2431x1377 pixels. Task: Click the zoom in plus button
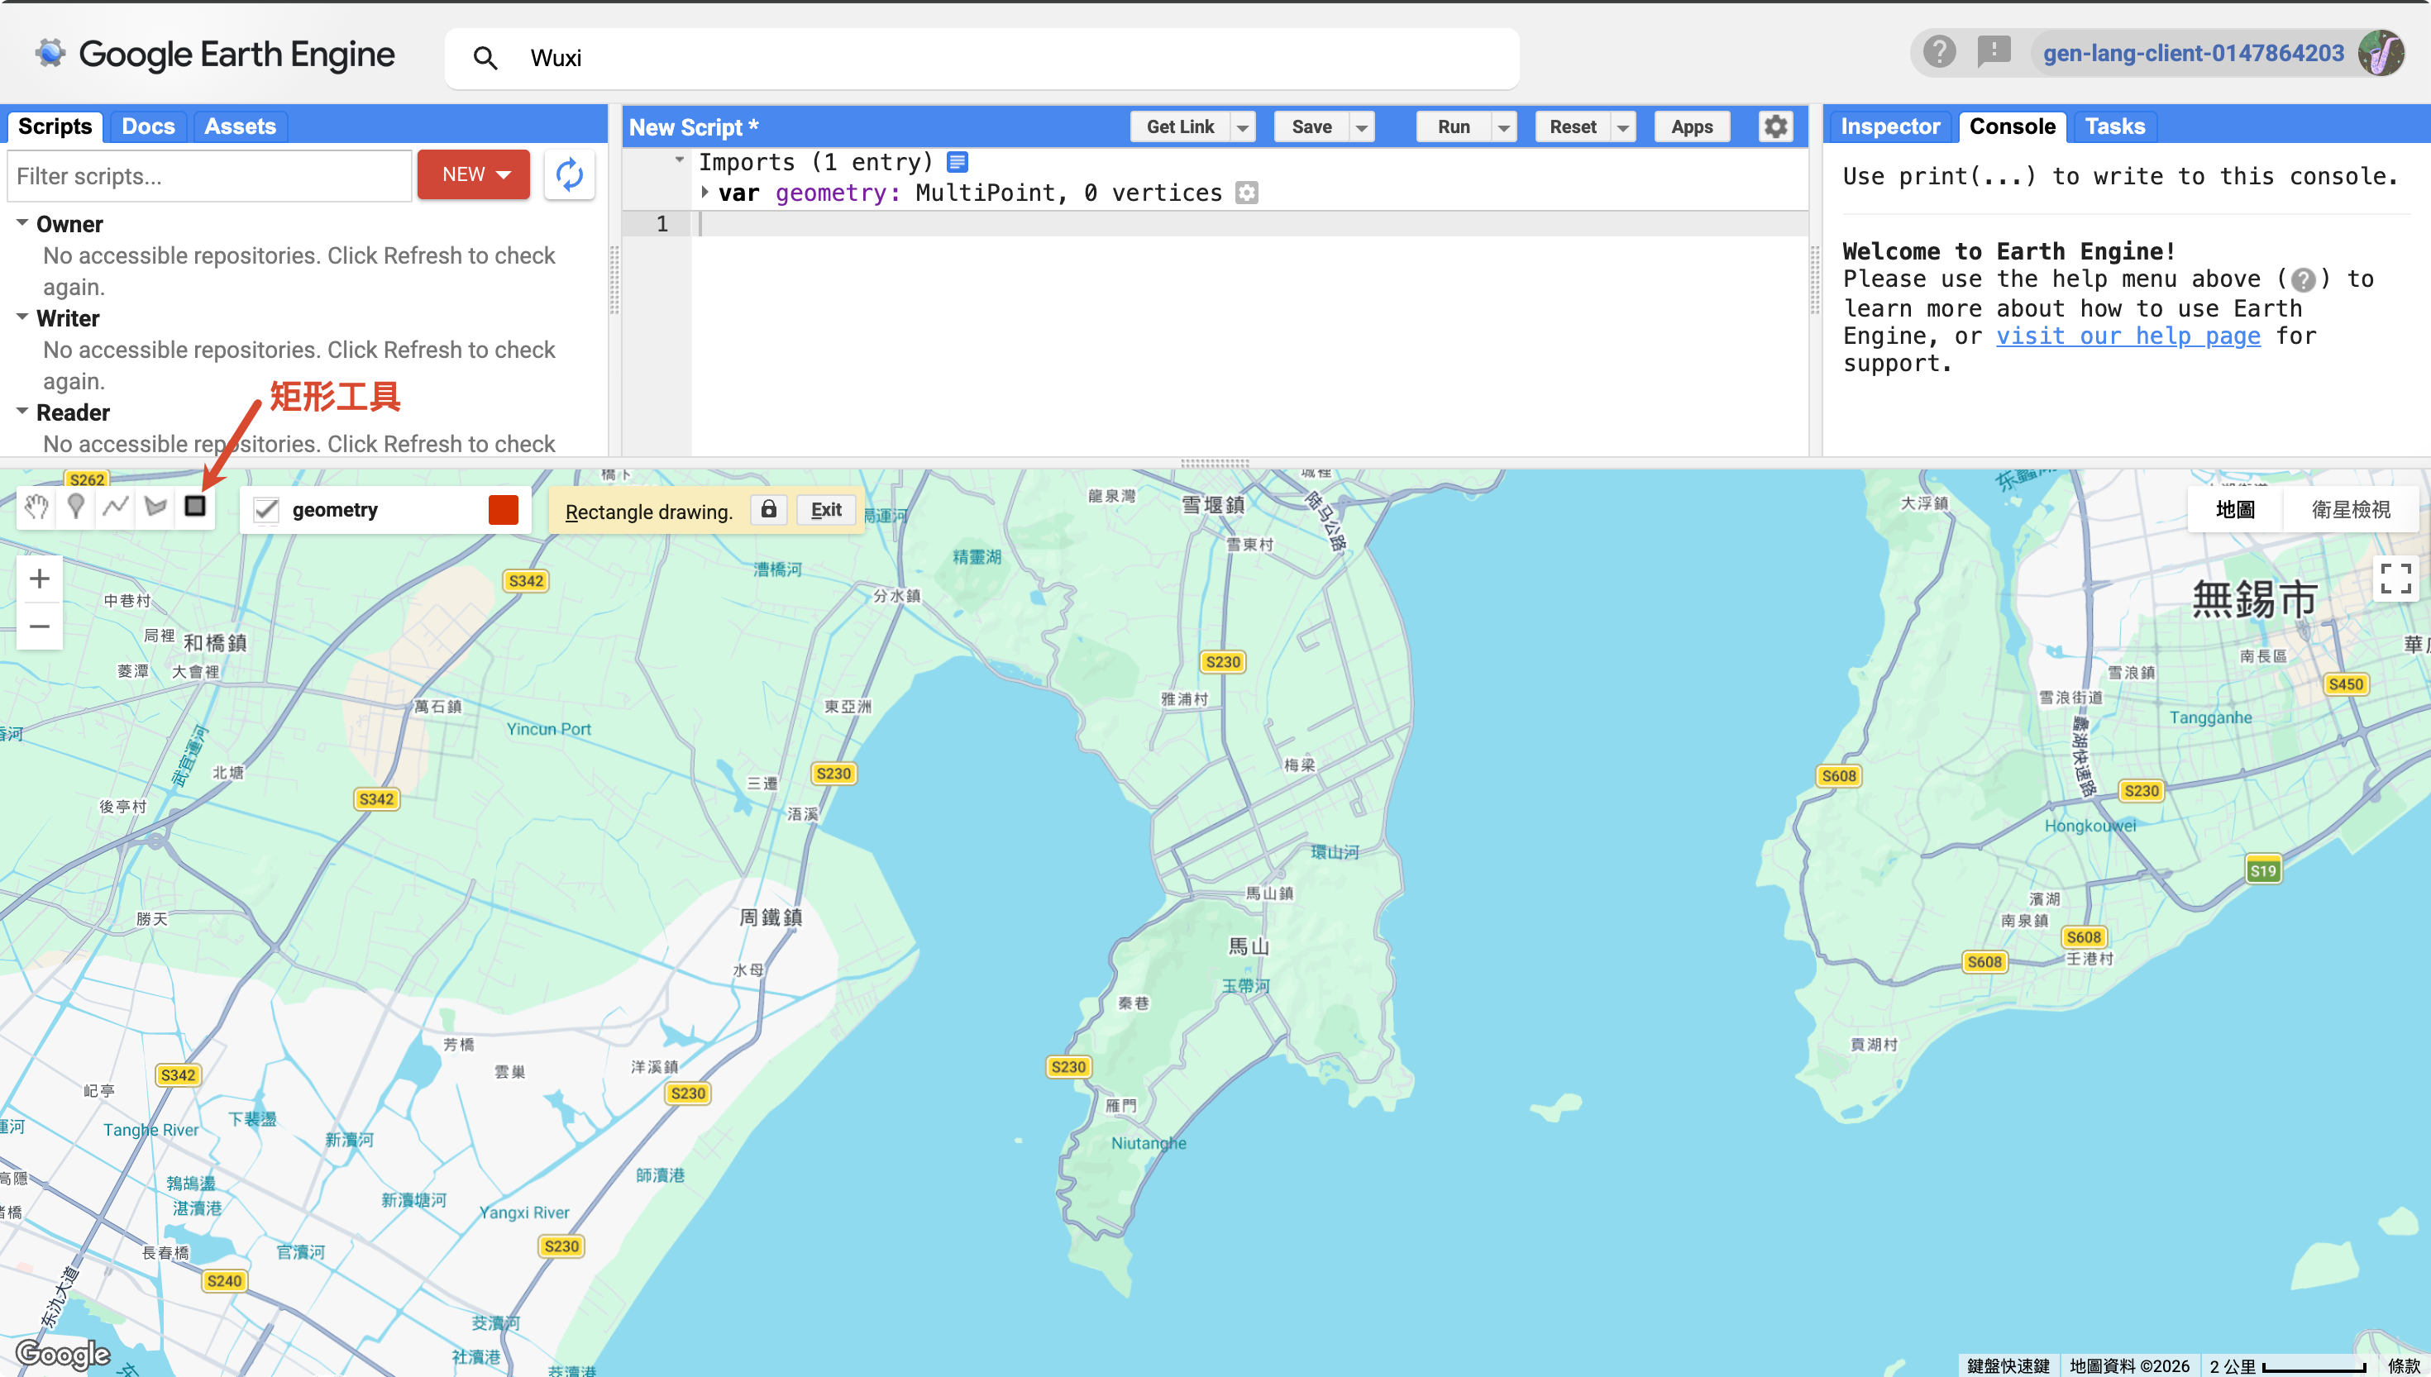pyautogui.click(x=40, y=578)
